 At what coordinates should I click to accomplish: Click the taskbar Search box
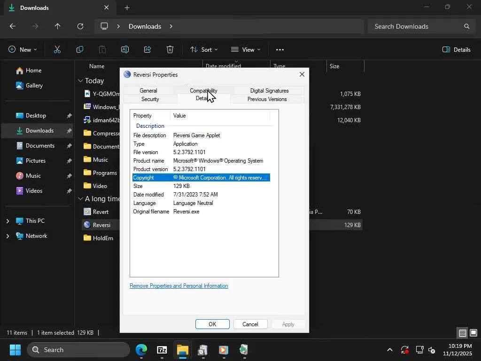78,350
